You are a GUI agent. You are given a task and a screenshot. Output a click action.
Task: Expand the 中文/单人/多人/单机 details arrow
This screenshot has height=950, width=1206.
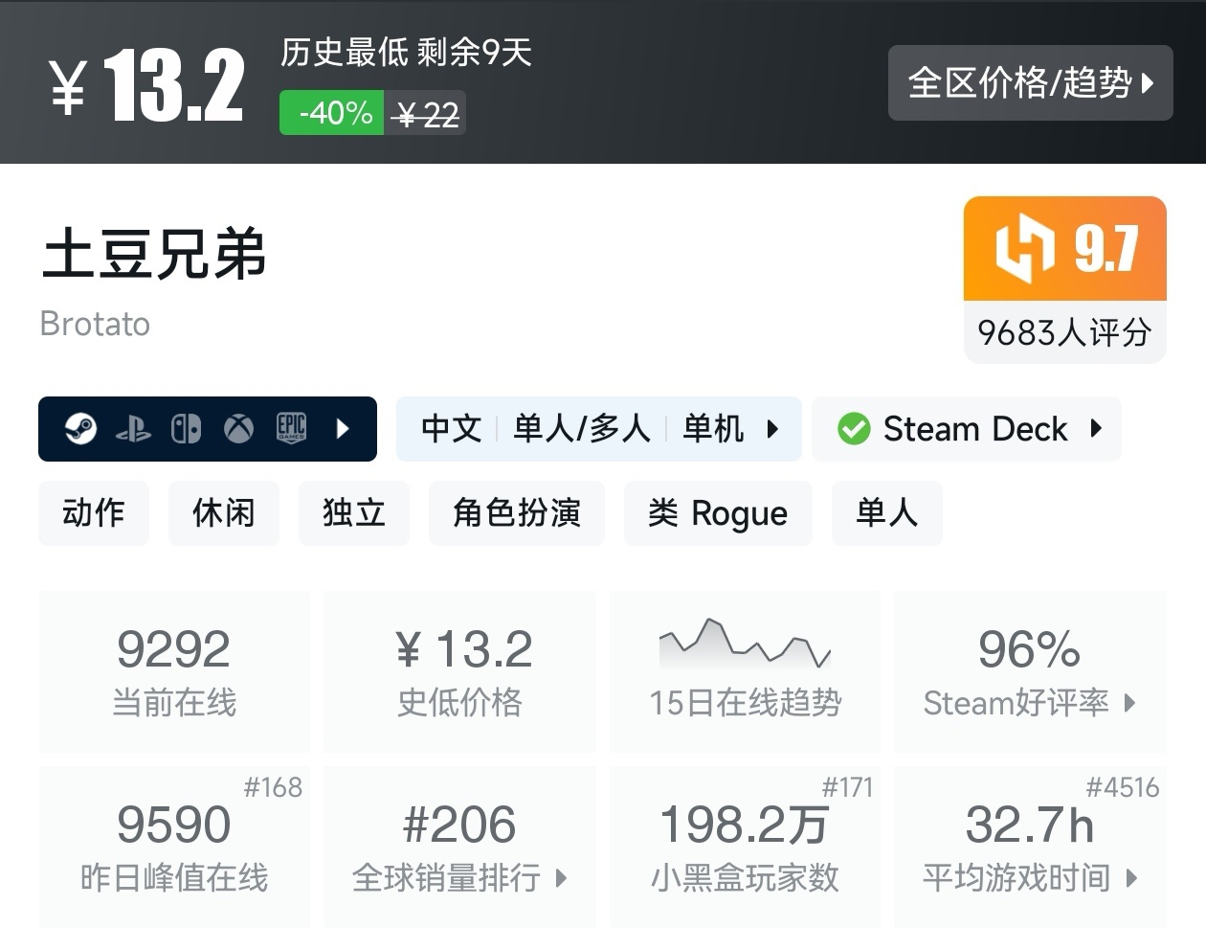(x=773, y=429)
